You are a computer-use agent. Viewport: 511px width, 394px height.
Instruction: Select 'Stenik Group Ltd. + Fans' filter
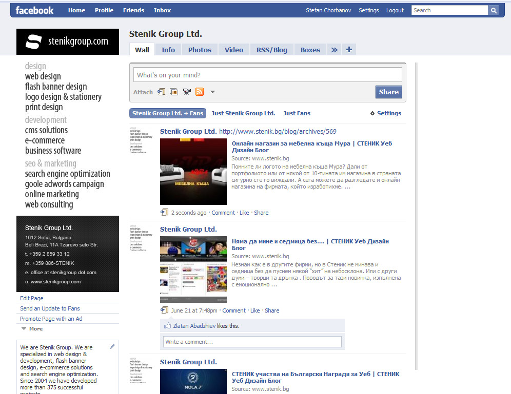[167, 113]
